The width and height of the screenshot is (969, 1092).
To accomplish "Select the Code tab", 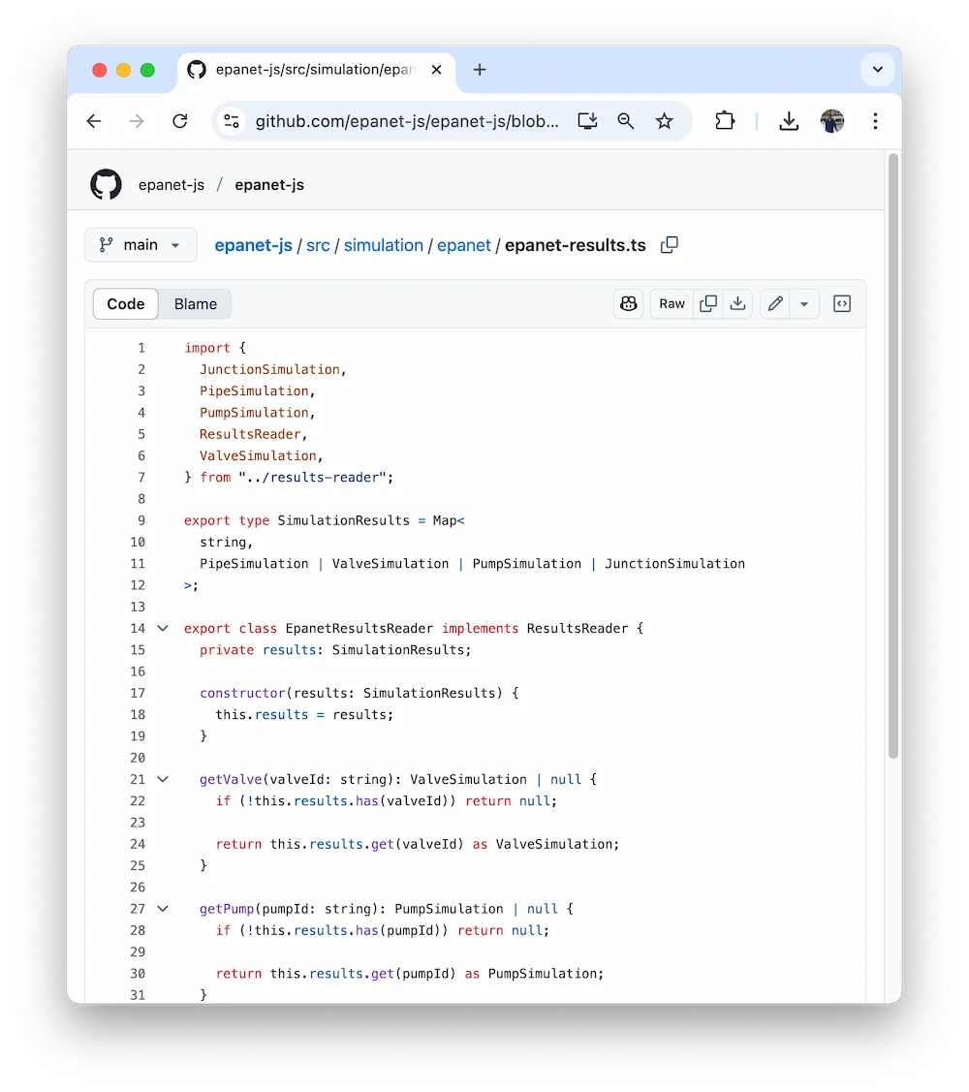I will coord(125,303).
